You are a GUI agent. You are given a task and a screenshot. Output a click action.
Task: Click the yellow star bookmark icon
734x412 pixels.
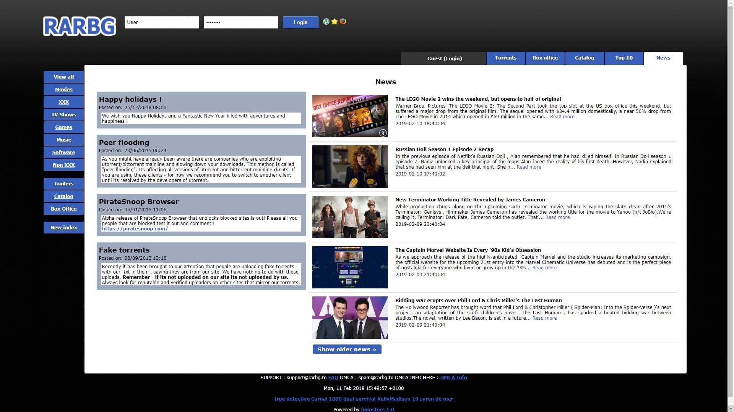coord(335,22)
